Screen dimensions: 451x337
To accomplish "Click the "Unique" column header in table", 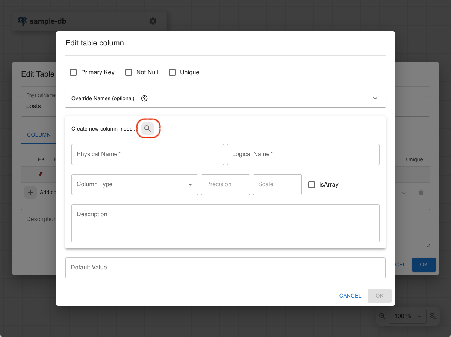I will [x=415, y=159].
